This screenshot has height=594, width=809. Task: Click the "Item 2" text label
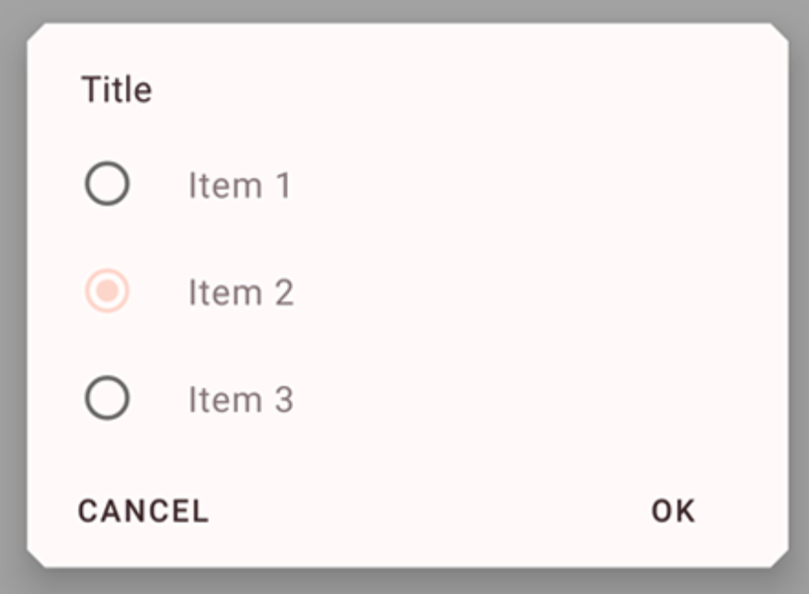(241, 293)
